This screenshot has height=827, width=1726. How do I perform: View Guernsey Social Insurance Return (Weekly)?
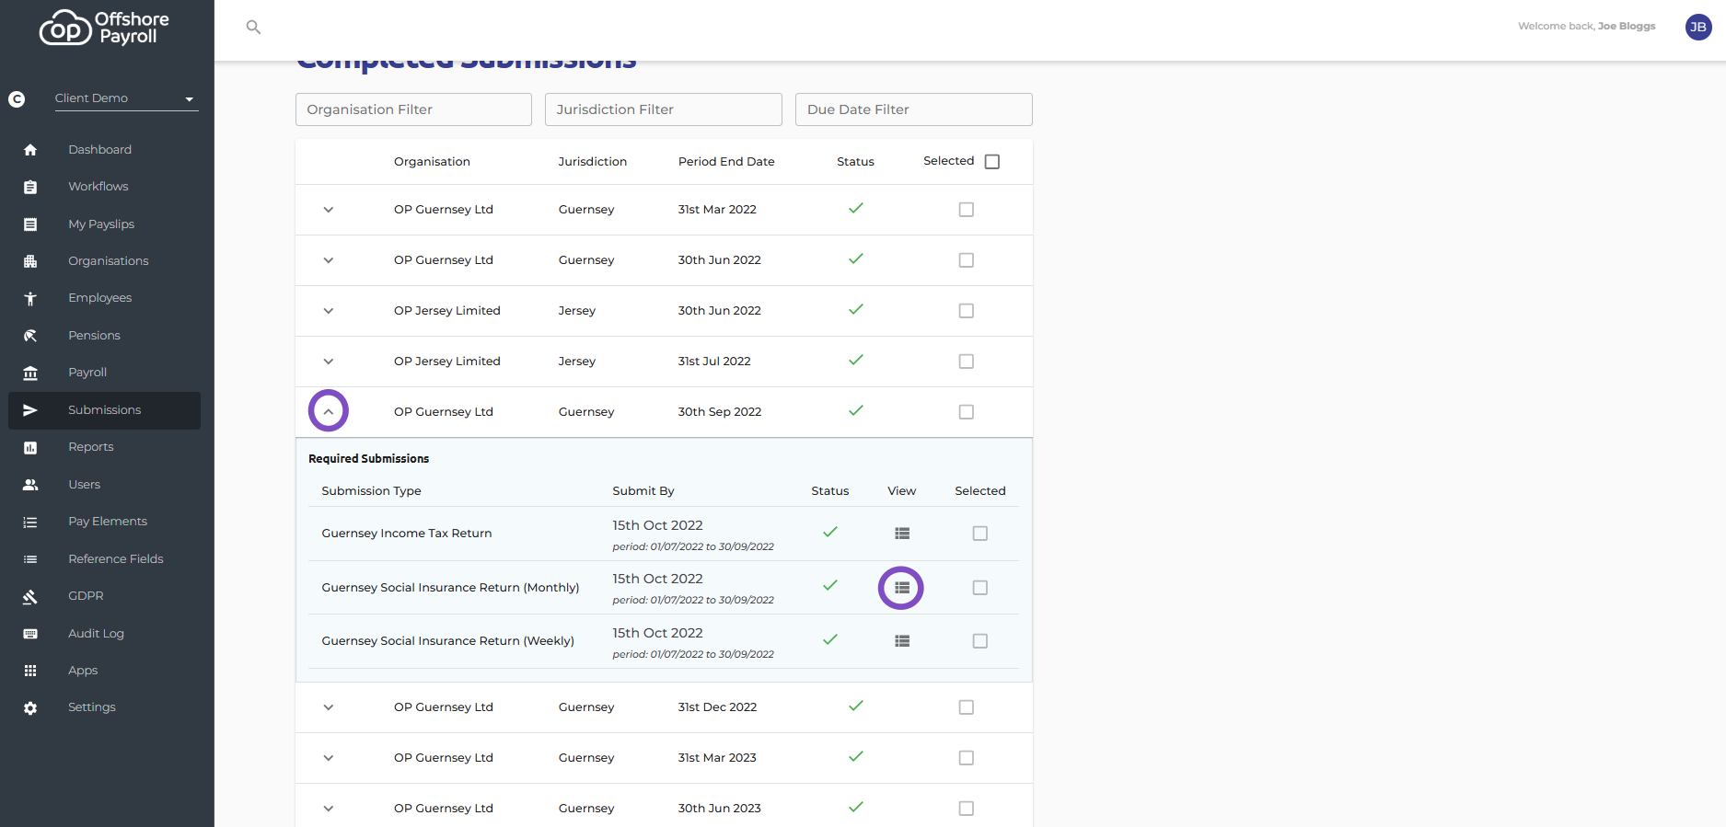902,641
